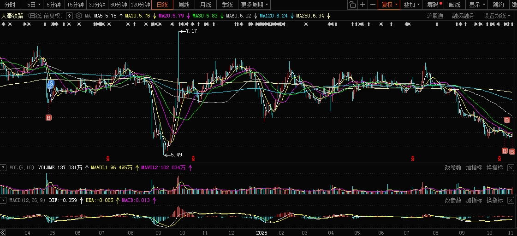Click the lock icon in the top toolbar
517x236 pixels.
tap(352, 5)
